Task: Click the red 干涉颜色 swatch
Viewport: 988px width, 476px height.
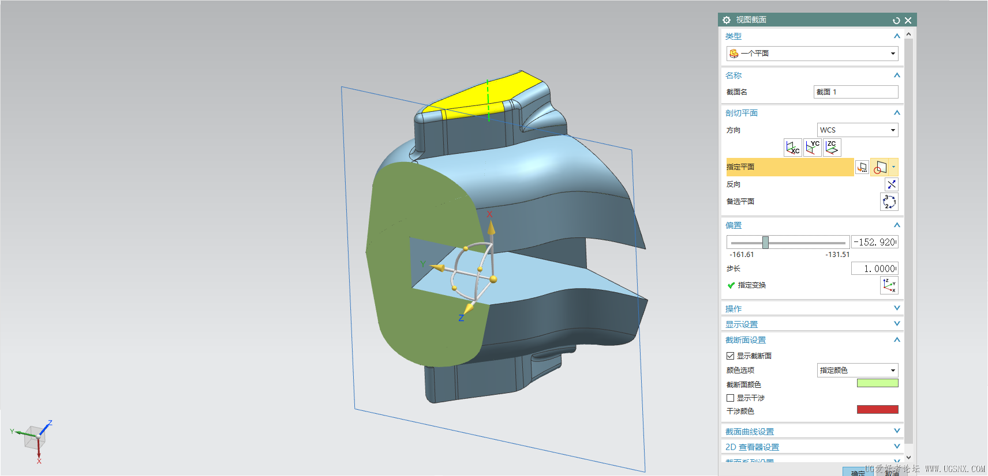Action: click(877, 410)
